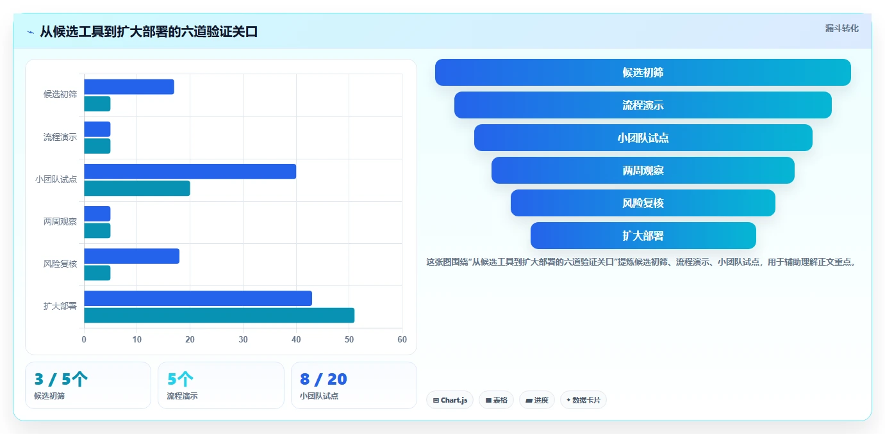
Task: Click the 40 tick on the x-axis
Action: click(296, 339)
